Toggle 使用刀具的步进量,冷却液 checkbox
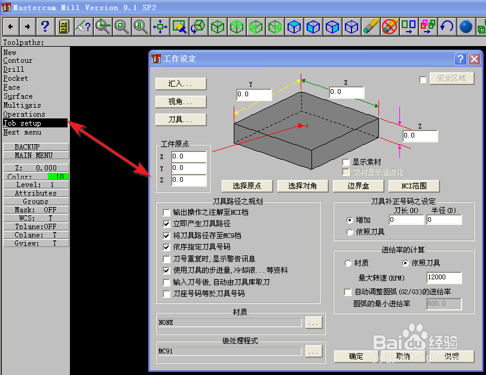This screenshot has width=486, height=375. [x=166, y=270]
